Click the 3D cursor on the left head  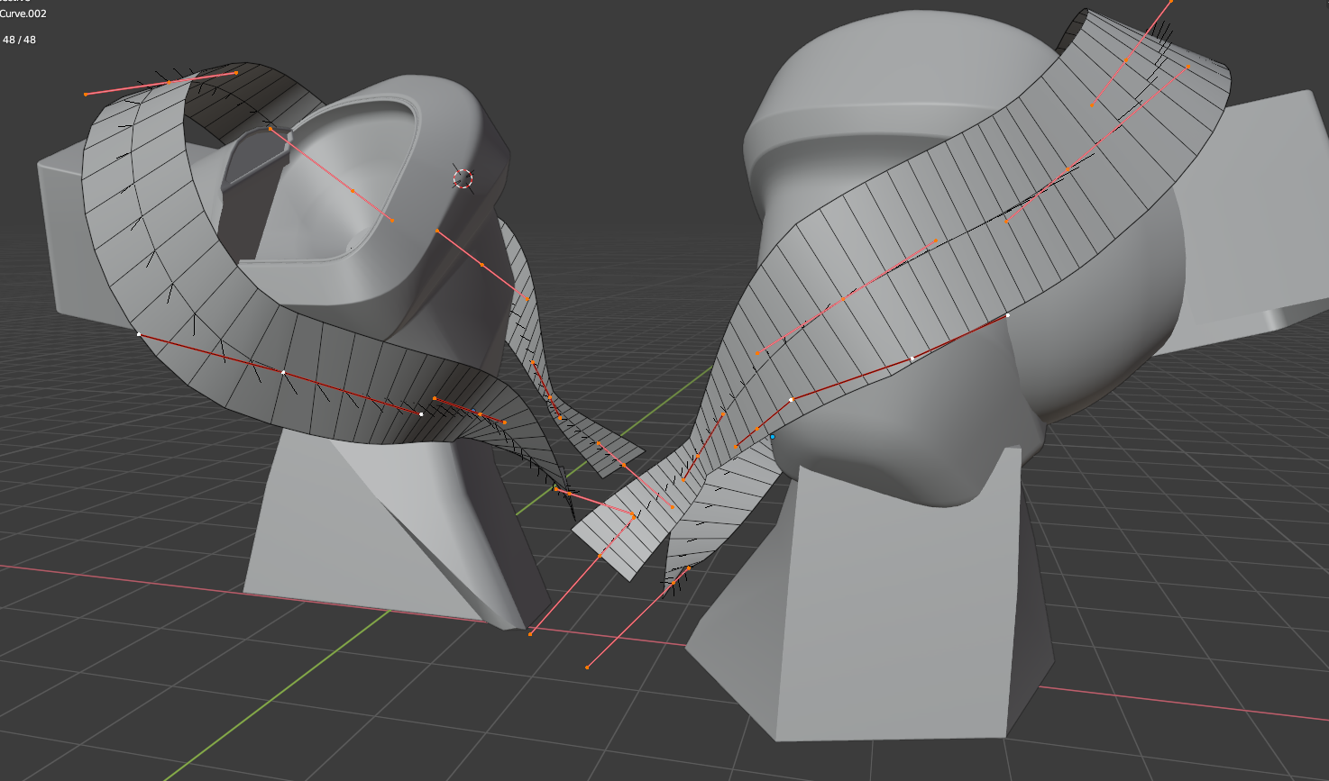(463, 179)
